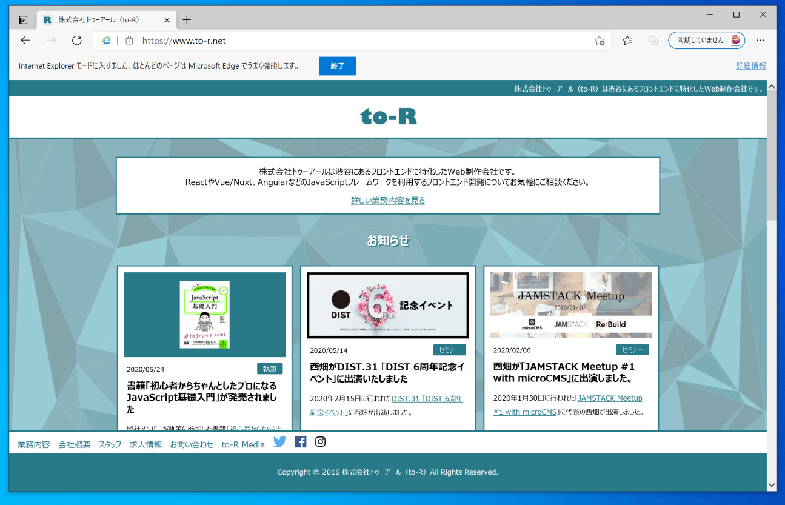785x505 pixels.
Task: Open the 詳細情報 link in the notification bar
Action: (x=750, y=65)
